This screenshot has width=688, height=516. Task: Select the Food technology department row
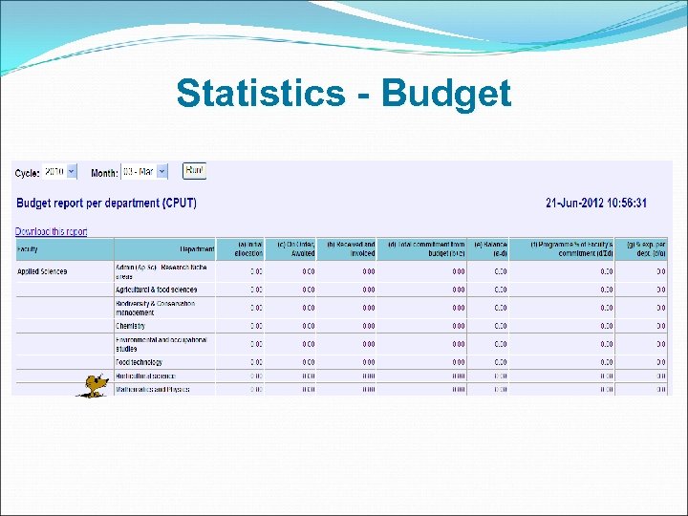(x=341, y=362)
